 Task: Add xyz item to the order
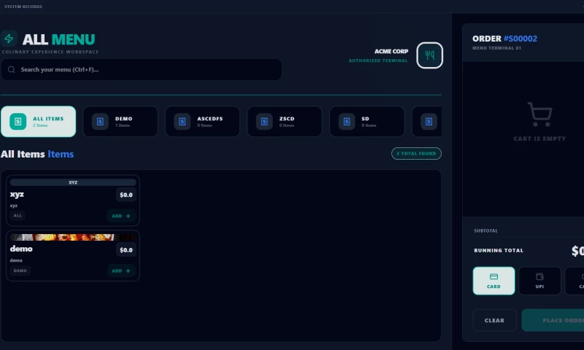[x=121, y=216]
